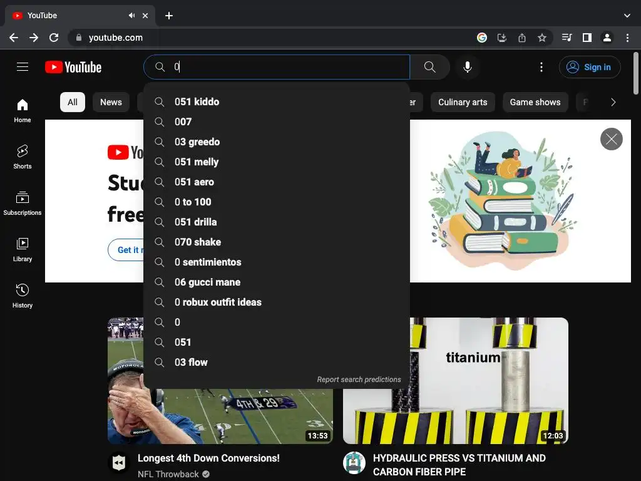Select '0 robux outfit ideas' suggestion
The image size is (641, 481).
point(277,303)
